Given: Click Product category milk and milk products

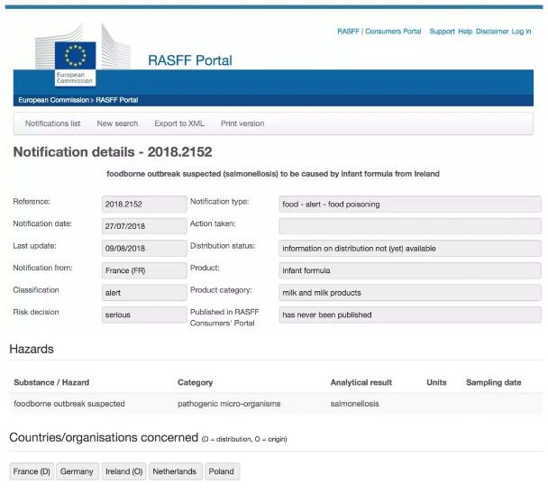Looking at the screenshot, I should point(410,292).
